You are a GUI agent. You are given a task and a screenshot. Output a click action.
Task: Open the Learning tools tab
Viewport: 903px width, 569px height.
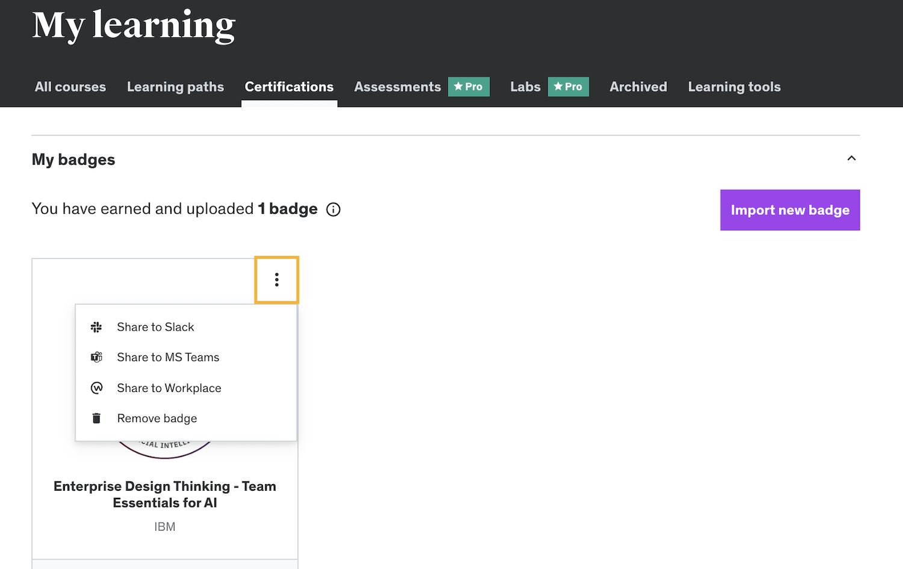tap(734, 87)
